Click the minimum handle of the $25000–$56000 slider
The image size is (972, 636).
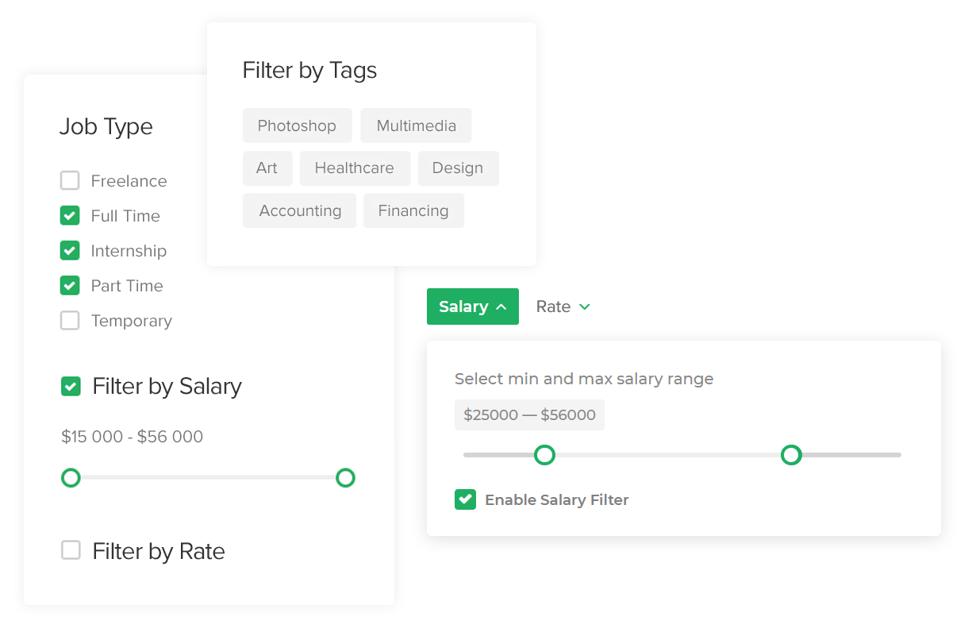(544, 455)
